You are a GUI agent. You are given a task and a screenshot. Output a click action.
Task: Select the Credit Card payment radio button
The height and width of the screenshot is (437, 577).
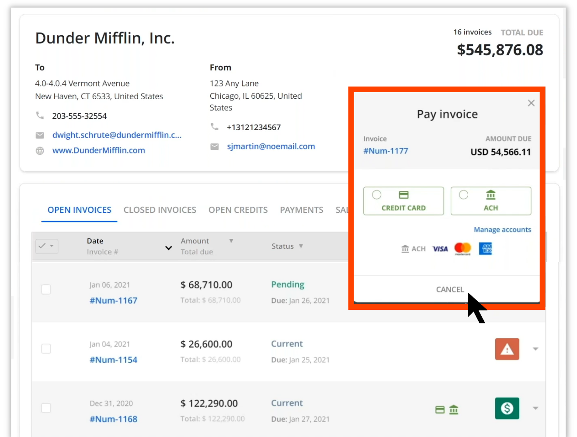point(376,195)
